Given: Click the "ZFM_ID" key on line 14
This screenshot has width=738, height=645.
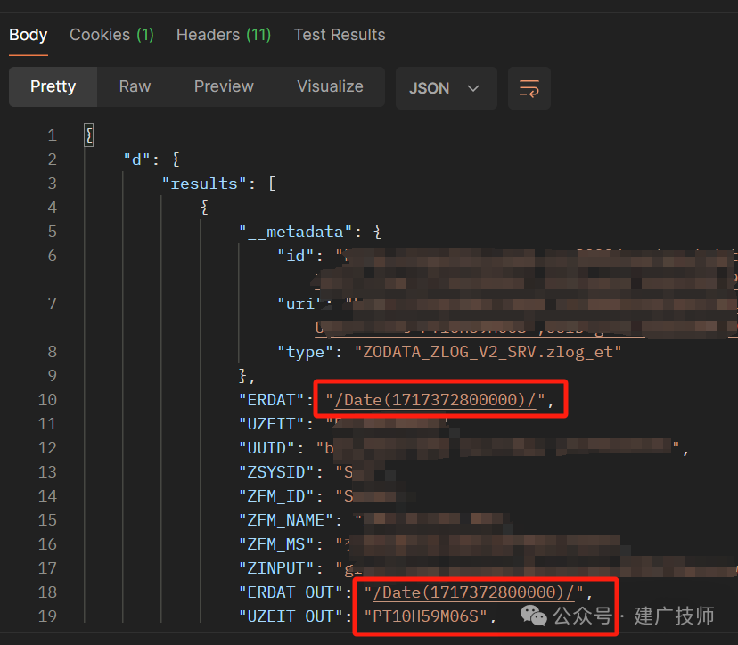Looking at the screenshot, I should click(x=276, y=496).
